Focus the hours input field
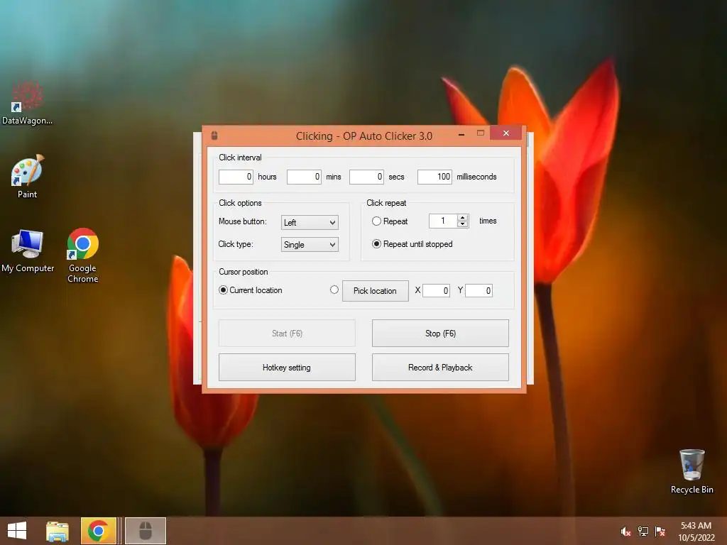The height and width of the screenshot is (545, 727). 236,177
